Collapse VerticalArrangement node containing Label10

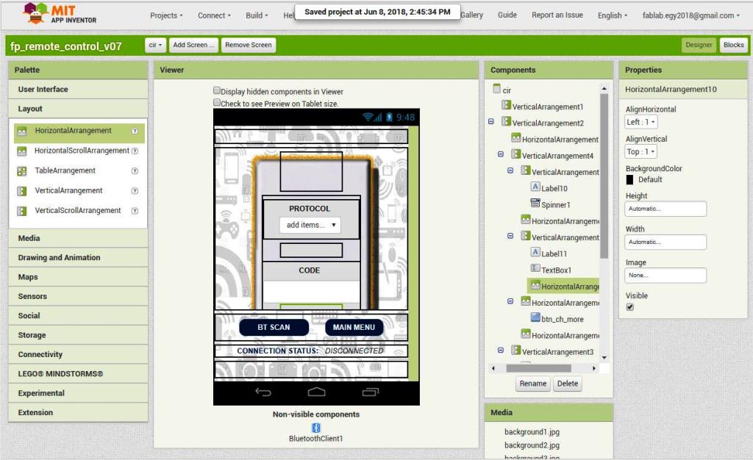[510, 170]
